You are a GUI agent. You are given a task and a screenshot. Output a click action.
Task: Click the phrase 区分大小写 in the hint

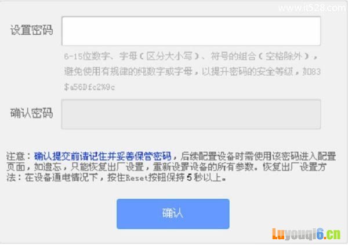point(169,57)
